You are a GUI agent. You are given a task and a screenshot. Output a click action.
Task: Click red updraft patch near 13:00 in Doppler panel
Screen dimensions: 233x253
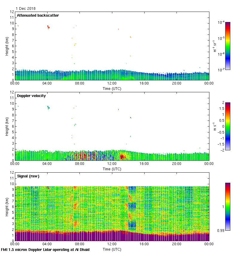[122, 156]
